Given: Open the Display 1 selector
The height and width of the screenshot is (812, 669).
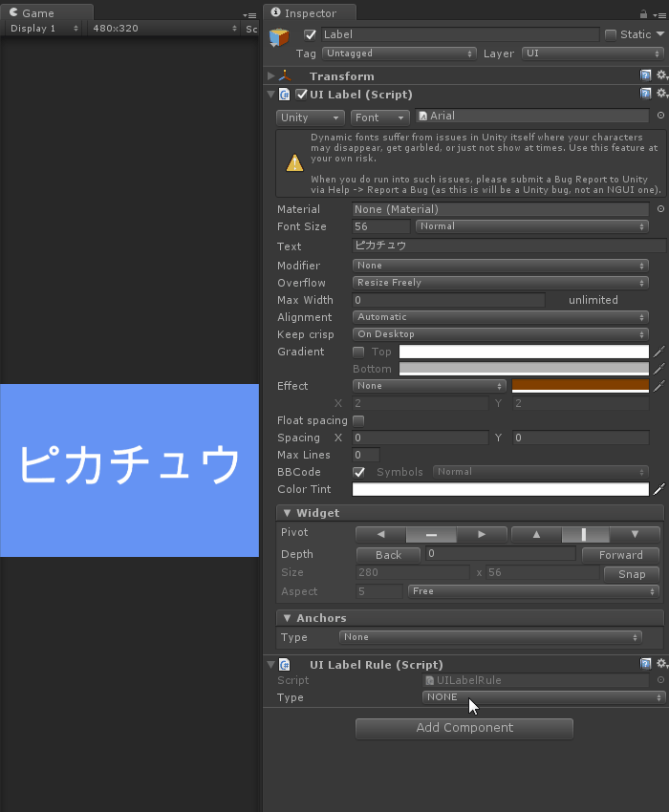Looking at the screenshot, I should [x=44, y=29].
